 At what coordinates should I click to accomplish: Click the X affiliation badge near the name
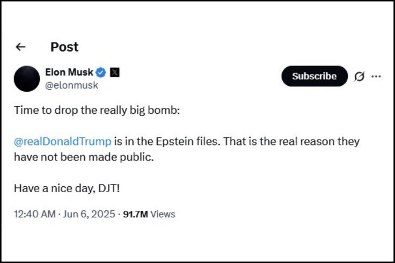[114, 72]
